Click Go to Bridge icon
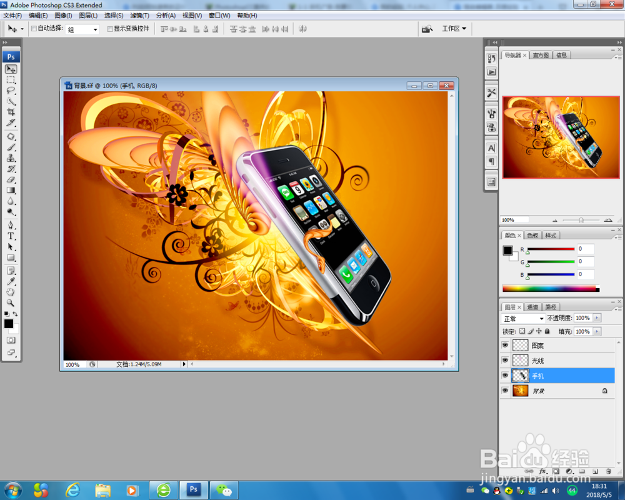 pos(427,29)
